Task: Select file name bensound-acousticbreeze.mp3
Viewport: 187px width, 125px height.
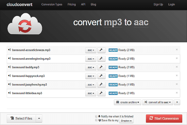Action: [31, 50]
